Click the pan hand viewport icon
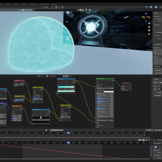Screen dimensions: 162x162 click(149, 27)
